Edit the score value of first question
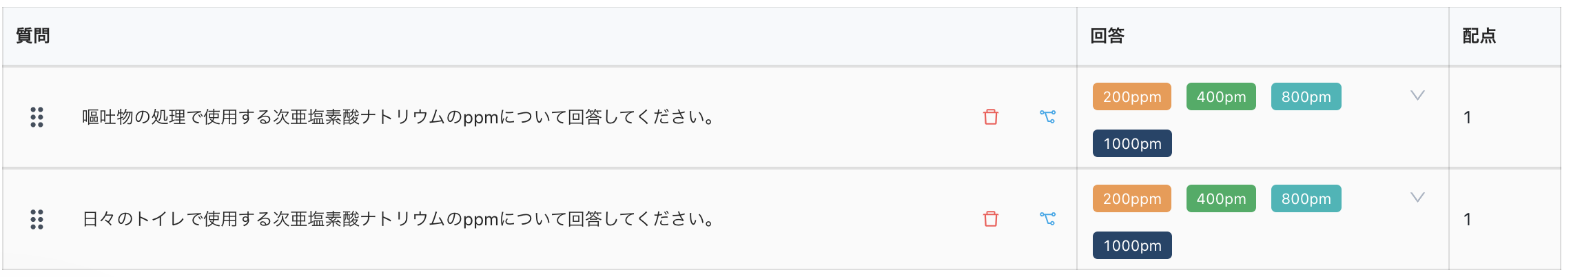The height and width of the screenshot is (277, 1571). [x=1468, y=118]
